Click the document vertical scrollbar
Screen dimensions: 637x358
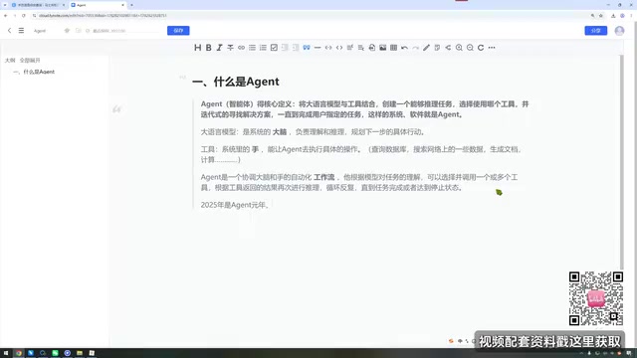point(621,162)
